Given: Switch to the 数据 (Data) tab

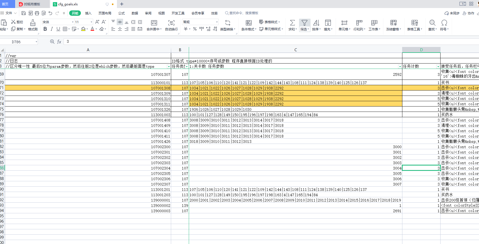Looking at the screenshot, I should pos(135,13).
